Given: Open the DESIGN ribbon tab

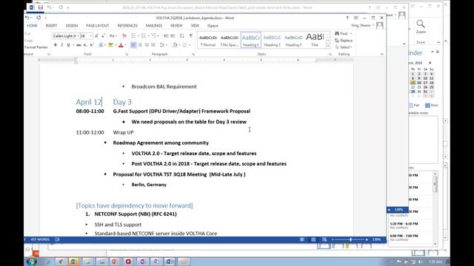Looking at the screenshot, I should tap(72, 26).
